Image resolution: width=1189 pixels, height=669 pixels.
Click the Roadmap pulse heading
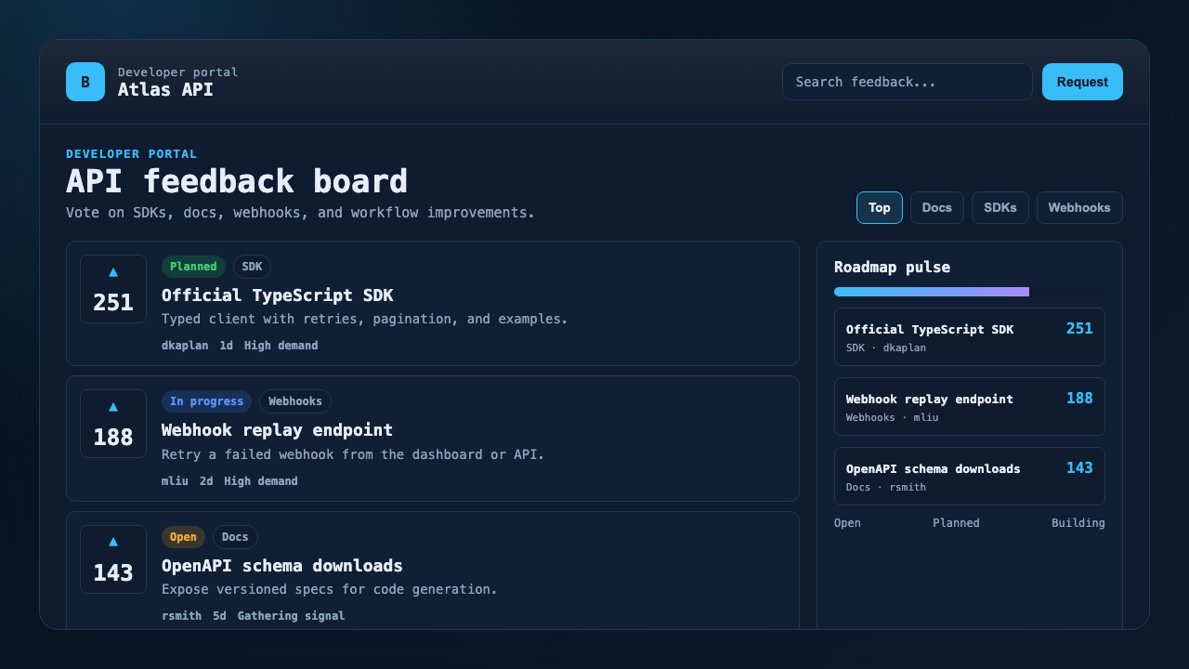[892, 268]
